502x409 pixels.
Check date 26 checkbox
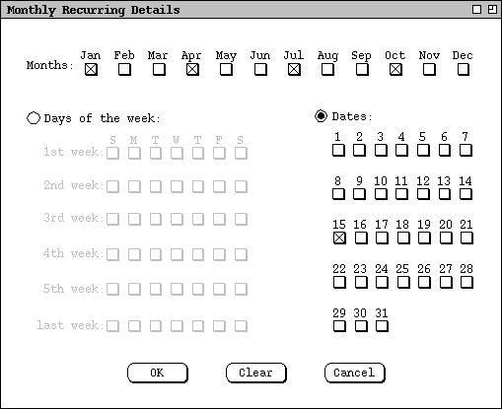click(x=424, y=282)
